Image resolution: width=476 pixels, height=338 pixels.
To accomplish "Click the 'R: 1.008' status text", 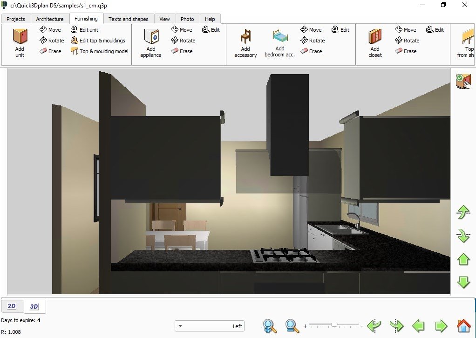I will [x=11, y=332].
